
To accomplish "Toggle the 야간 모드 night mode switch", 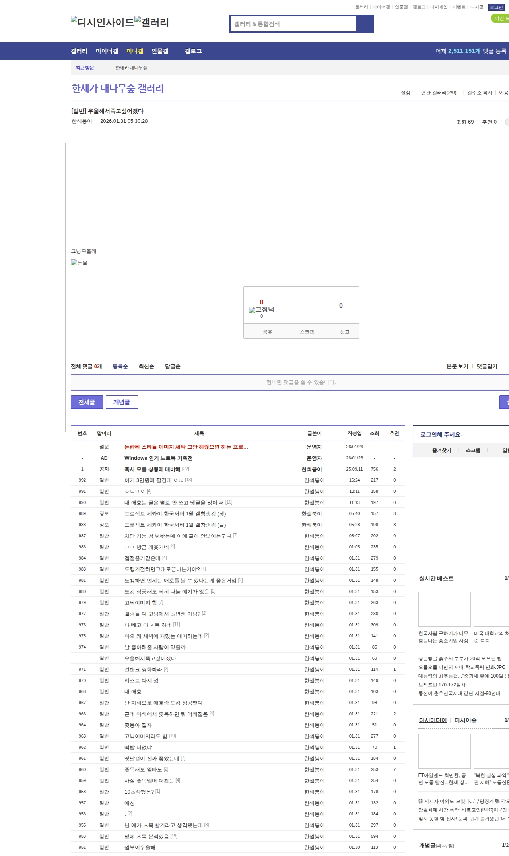I will point(500,18).
